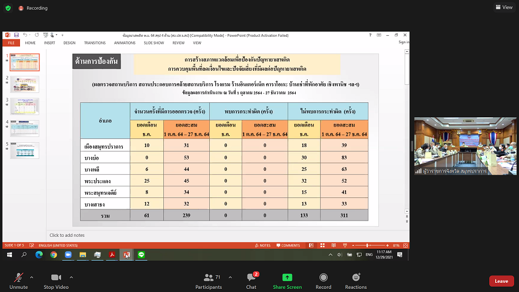Click the zoom in plus button

[387, 245]
